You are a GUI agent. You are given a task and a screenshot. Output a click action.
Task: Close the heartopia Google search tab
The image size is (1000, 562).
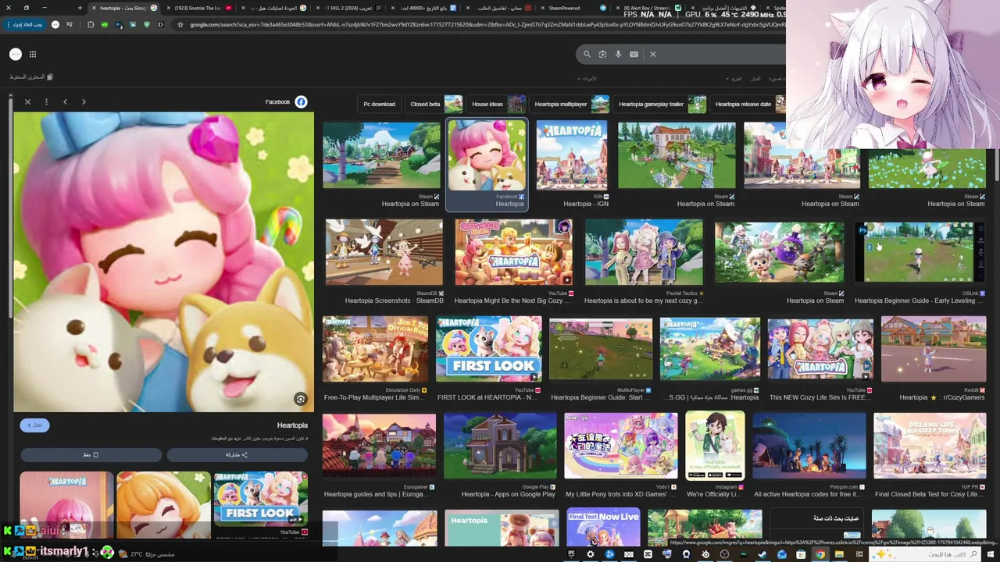coord(94,8)
